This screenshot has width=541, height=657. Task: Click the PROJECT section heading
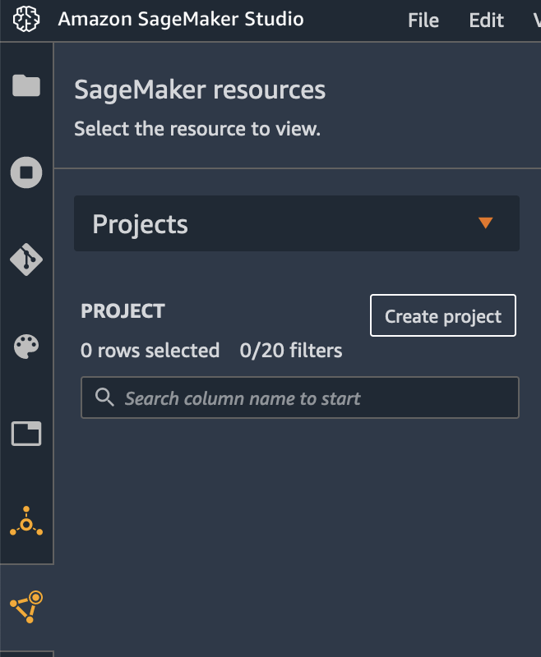click(x=123, y=311)
